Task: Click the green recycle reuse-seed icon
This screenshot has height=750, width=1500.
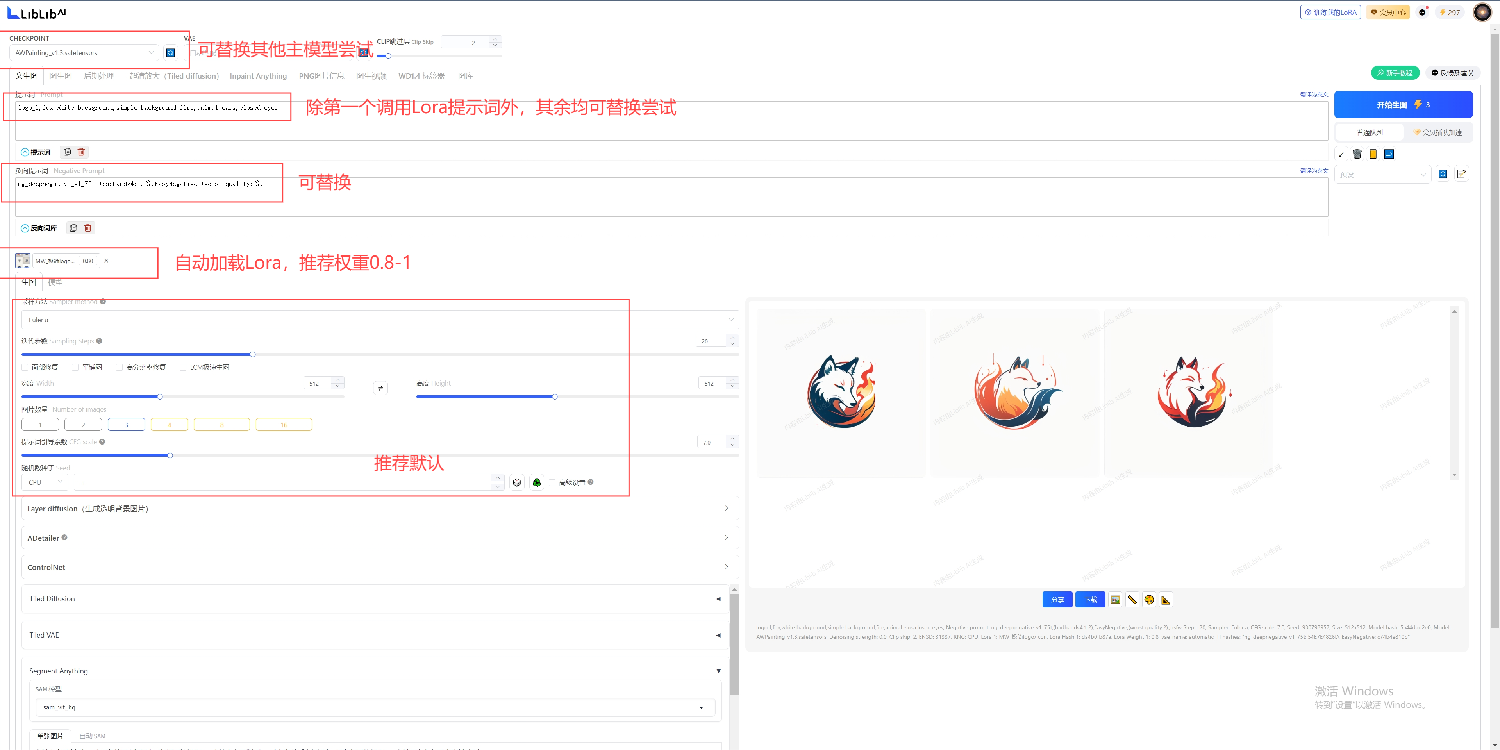Action: (536, 483)
